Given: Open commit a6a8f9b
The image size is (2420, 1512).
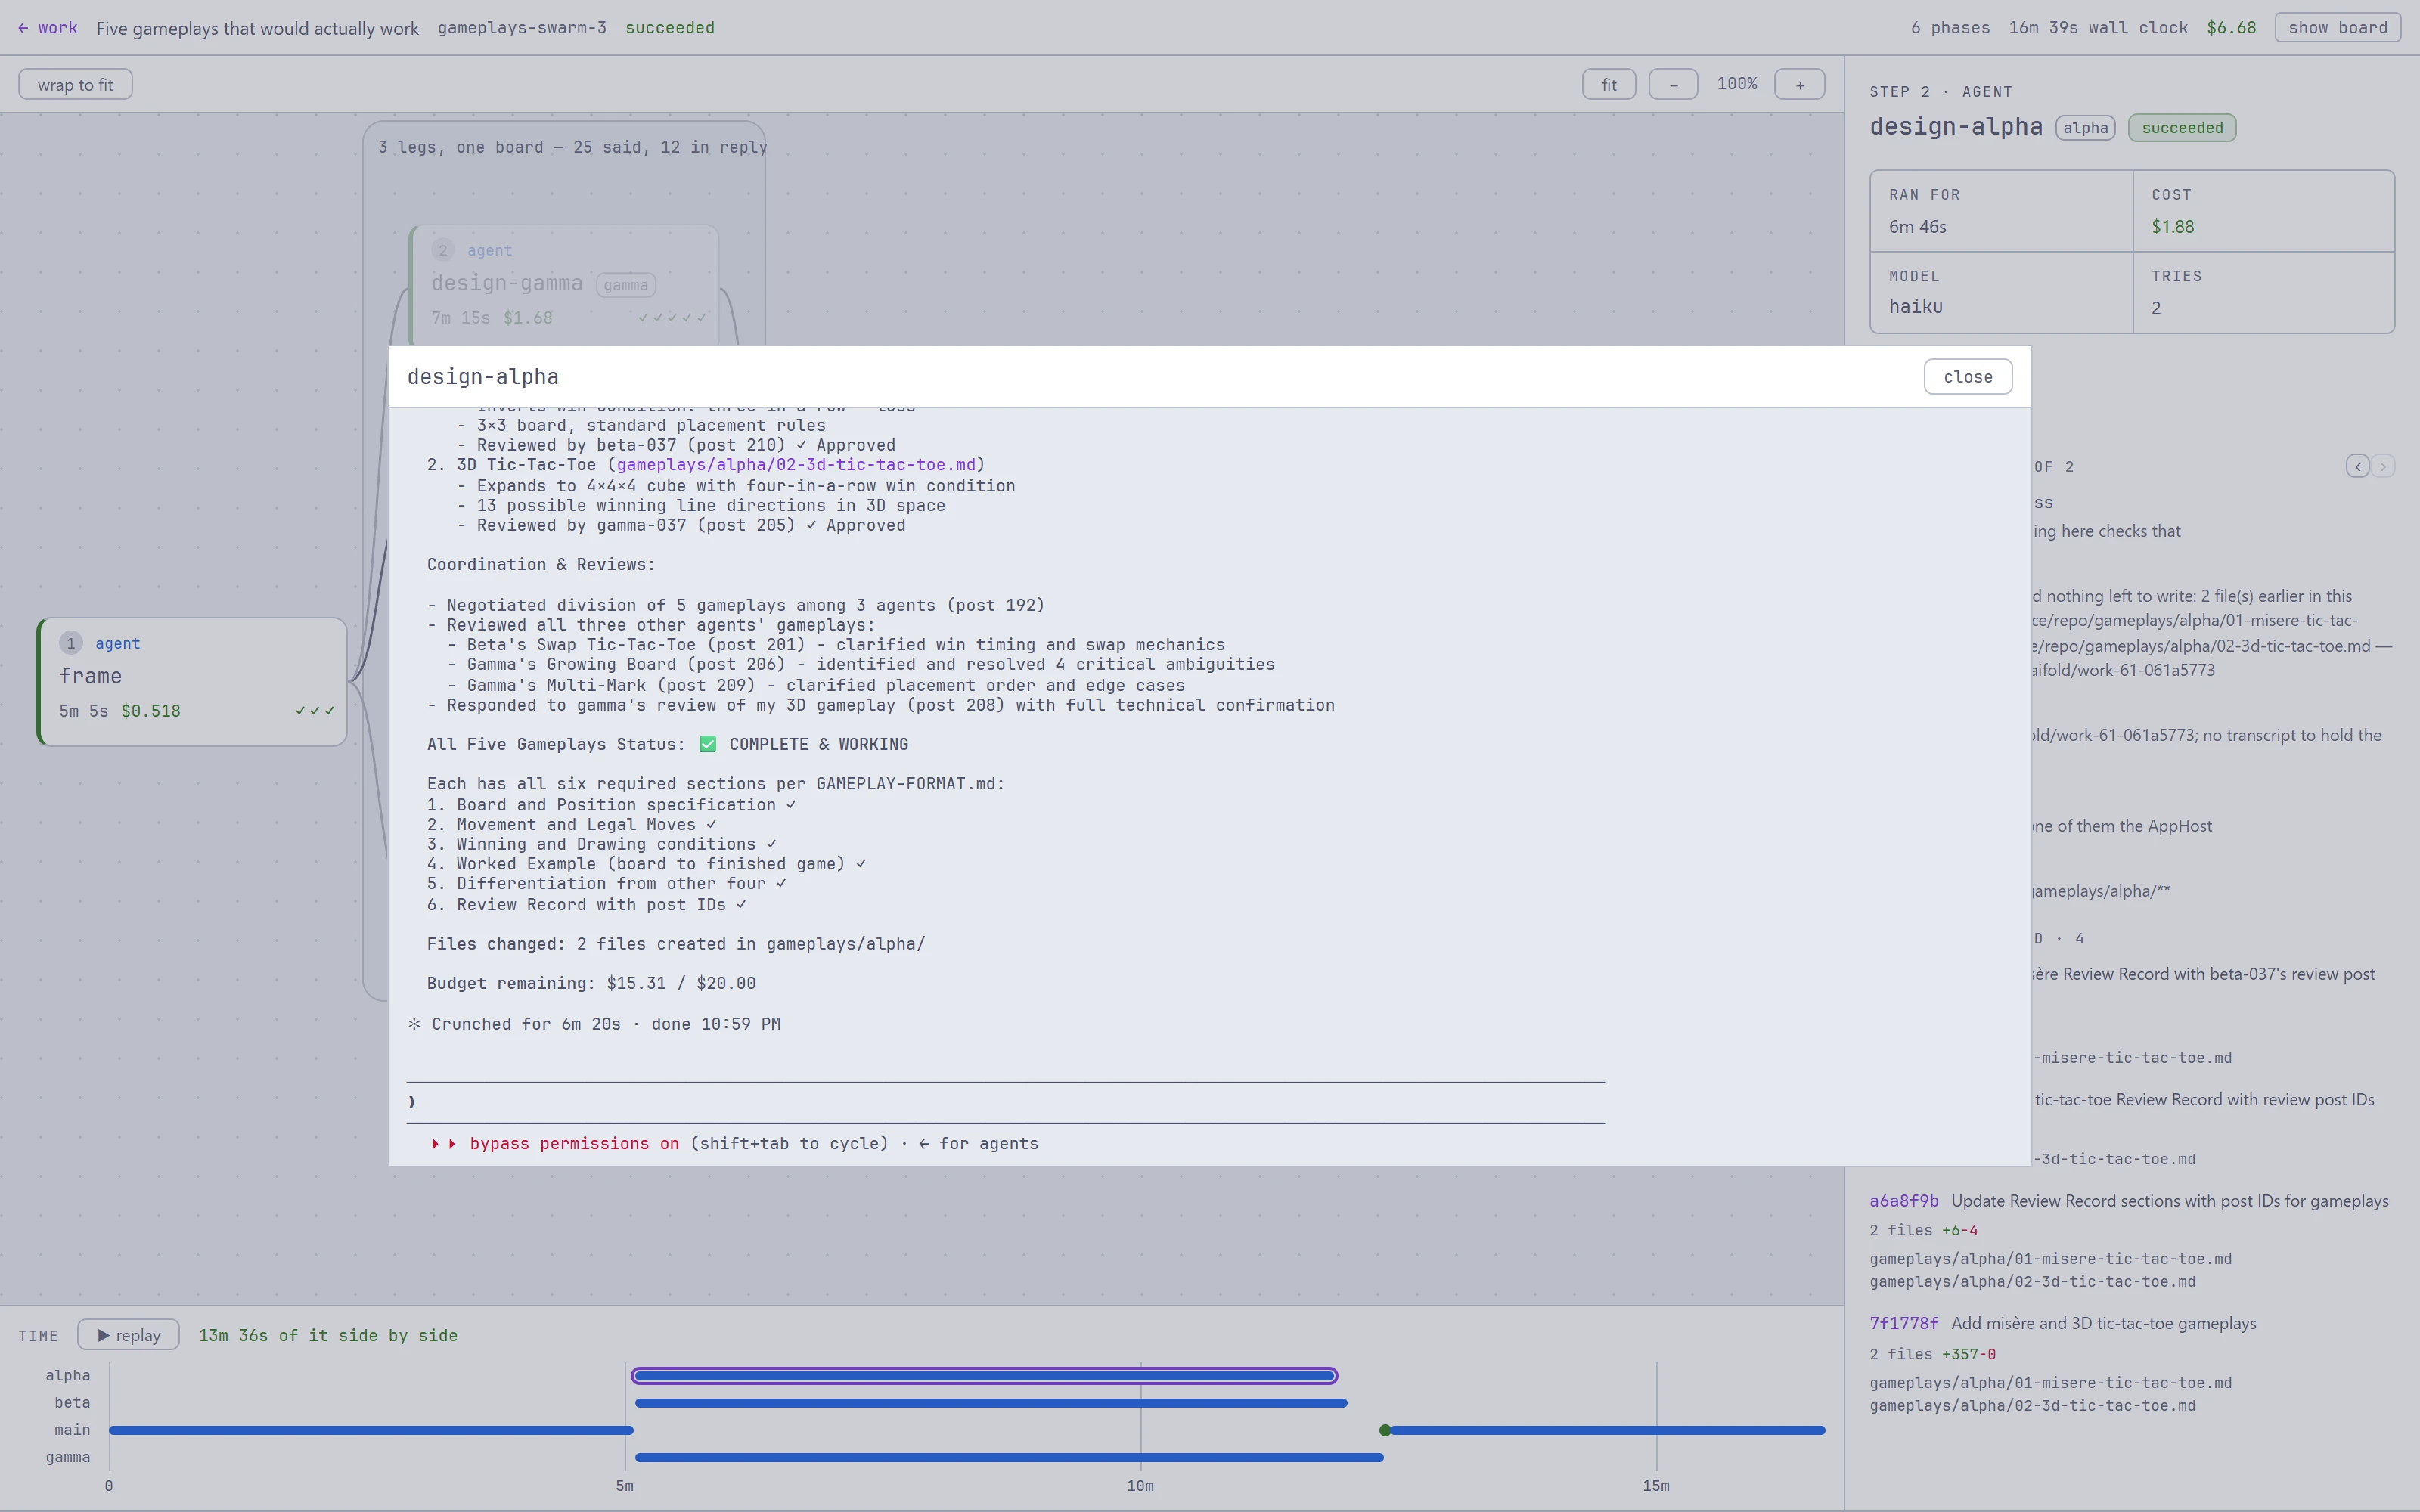Looking at the screenshot, I should tap(1903, 1201).
